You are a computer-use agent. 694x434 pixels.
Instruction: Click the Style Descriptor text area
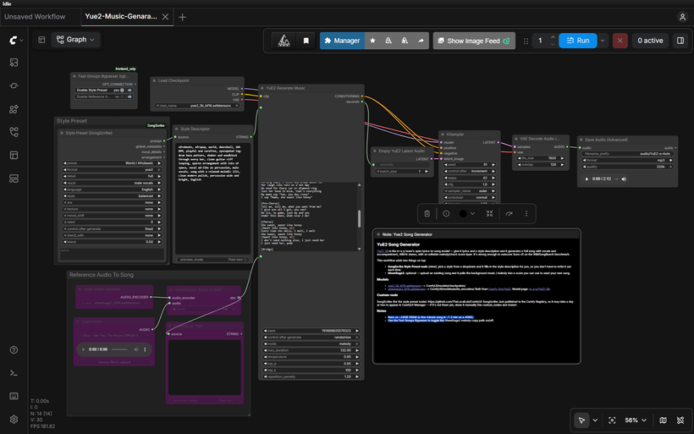point(213,198)
